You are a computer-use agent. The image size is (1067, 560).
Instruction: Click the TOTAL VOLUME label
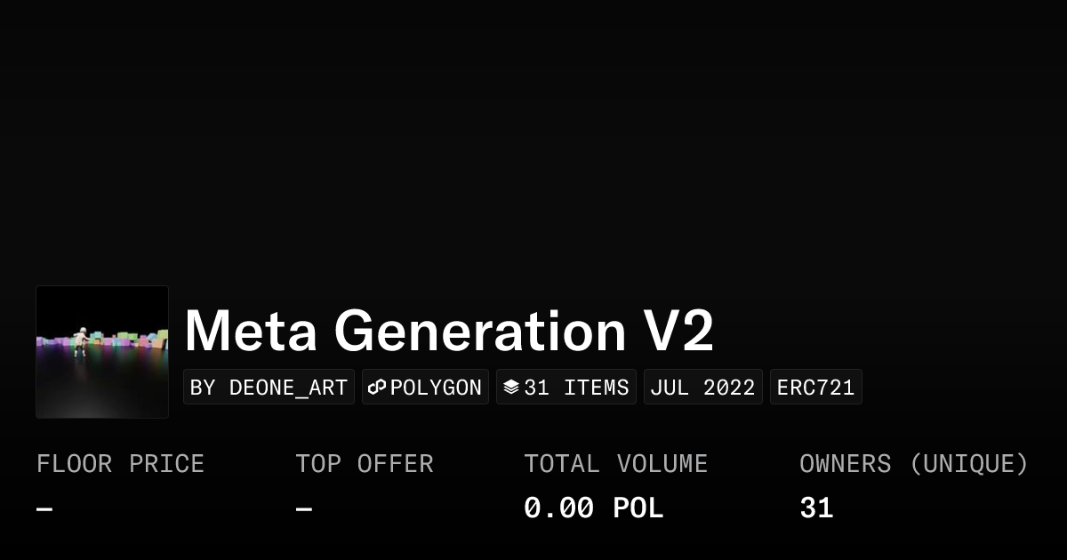(615, 464)
